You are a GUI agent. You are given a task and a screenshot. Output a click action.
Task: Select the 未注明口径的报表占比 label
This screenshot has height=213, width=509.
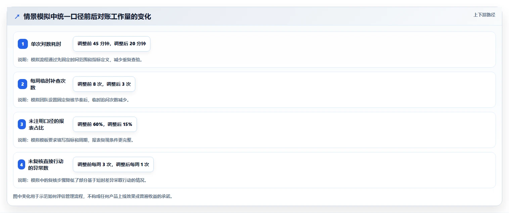[x=46, y=124]
